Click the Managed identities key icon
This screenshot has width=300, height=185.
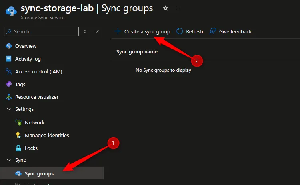point(18,135)
